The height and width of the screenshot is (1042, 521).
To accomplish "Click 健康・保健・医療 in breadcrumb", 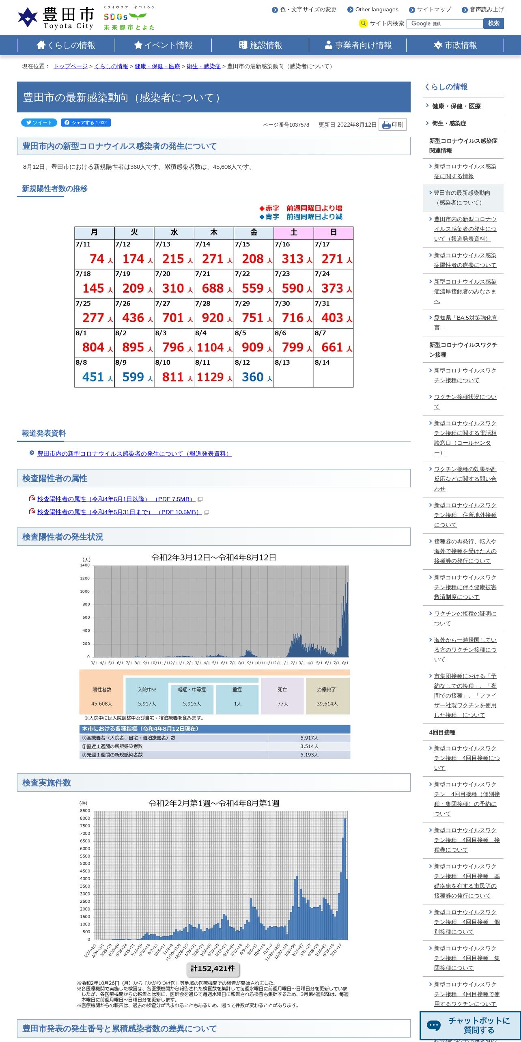I will pyautogui.click(x=157, y=66).
